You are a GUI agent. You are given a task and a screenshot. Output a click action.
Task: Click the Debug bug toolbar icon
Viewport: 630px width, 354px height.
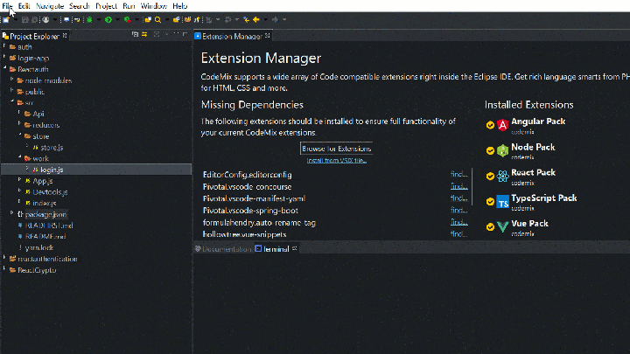tap(89, 19)
